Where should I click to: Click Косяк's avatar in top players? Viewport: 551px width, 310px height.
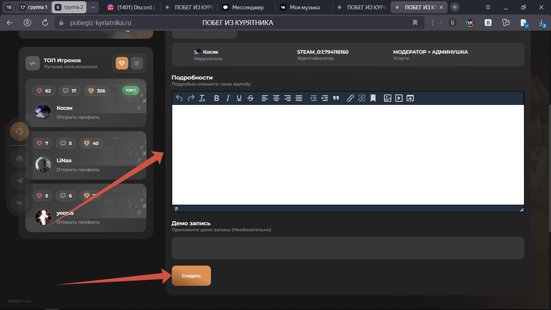(43, 112)
